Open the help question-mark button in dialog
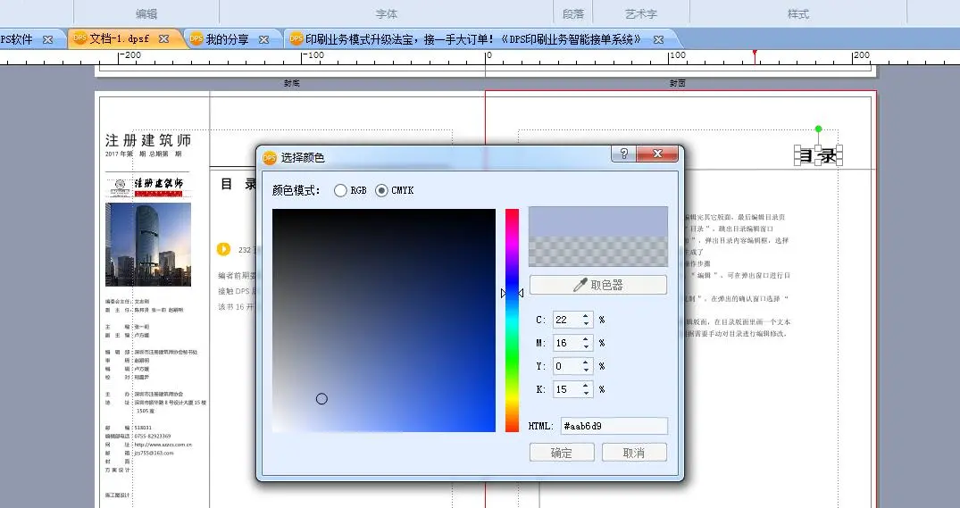This screenshot has width=960, height=508. (624, 154)
